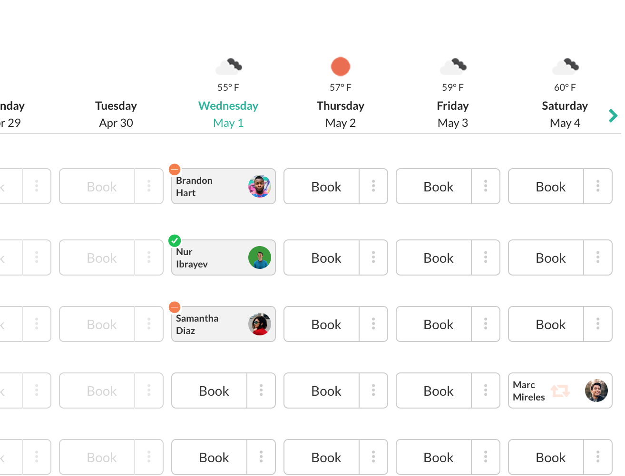Image resolution: width=625 pixels, height=476 pixels.
Task: Click the orange minus badge on Brandon Hart
Action: [175, 169]
